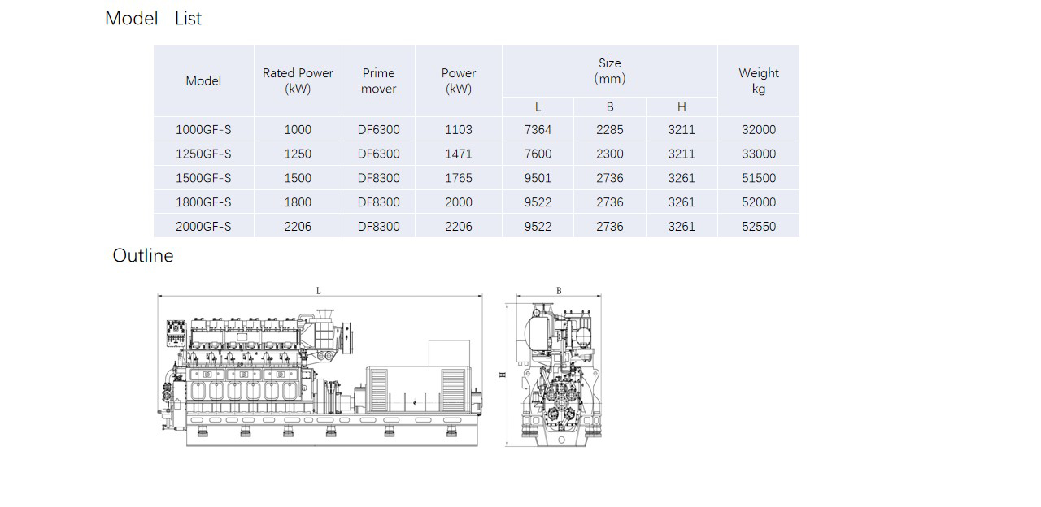Select length value 7364
Image resolution: width=1041 pixels, height=507 pixels.
click(x=538, y=129)
